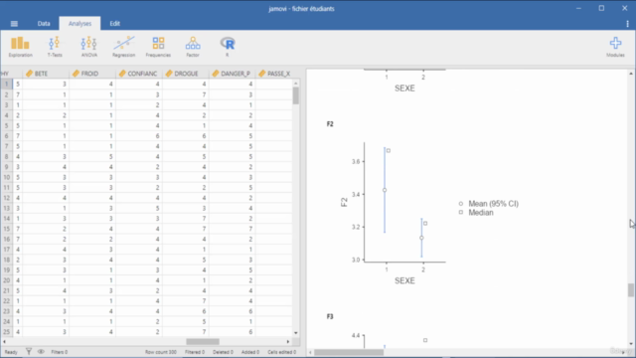Select the BETE cell in row 9
636x358 pixels.
[46, 167]
